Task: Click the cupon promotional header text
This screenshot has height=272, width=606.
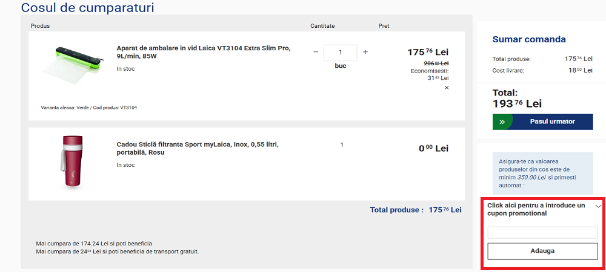Action: tap(536, 209)
